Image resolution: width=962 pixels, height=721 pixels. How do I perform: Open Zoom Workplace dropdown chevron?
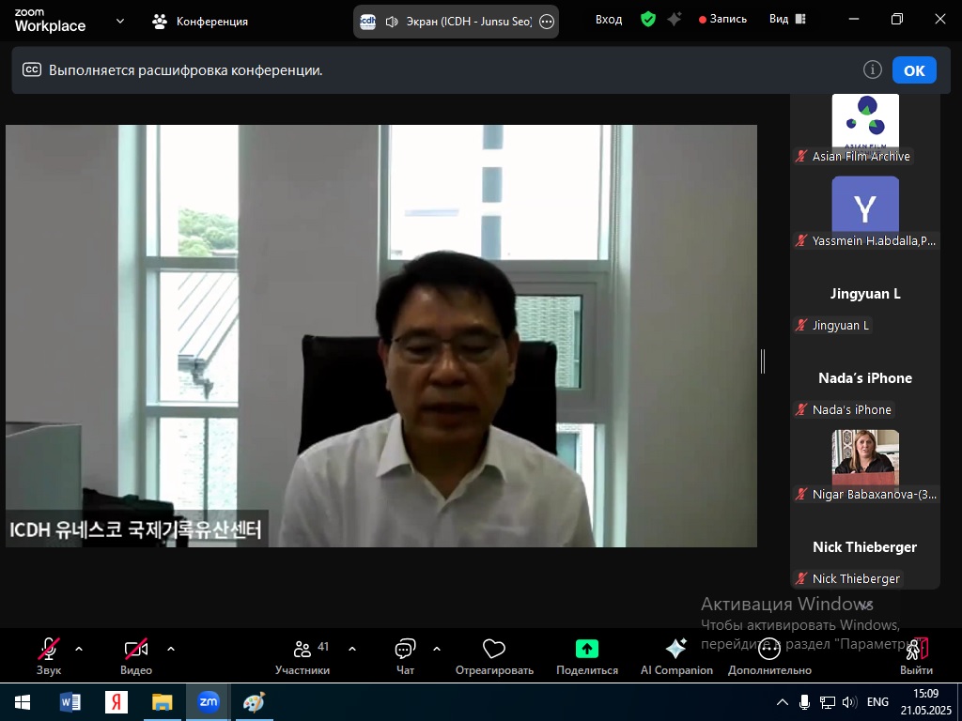[x=120, y=21]
